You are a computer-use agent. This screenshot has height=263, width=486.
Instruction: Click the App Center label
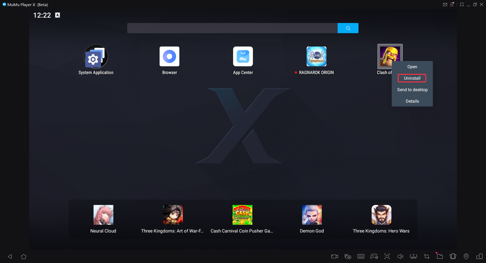pos(243,73)
